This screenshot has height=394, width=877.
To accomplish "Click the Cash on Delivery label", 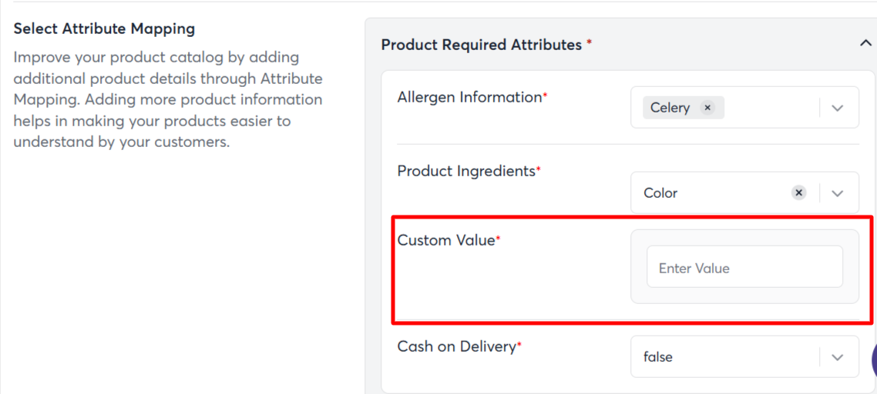I will click(456, 346).
